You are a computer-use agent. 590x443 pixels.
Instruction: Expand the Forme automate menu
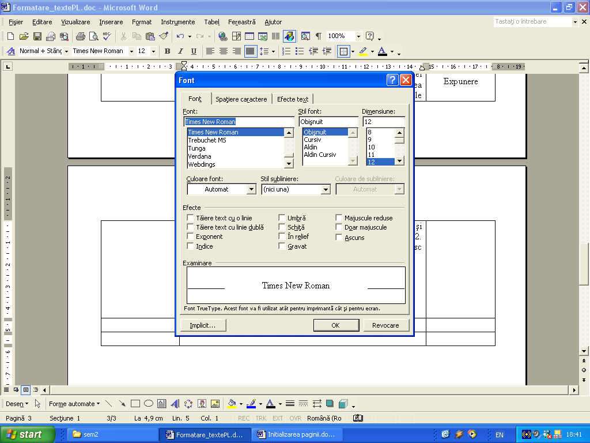(74, 404)
